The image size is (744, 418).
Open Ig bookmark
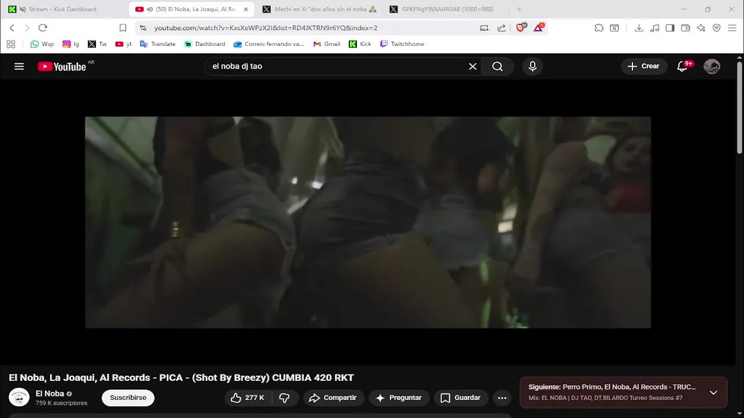[x=71, y=44]
